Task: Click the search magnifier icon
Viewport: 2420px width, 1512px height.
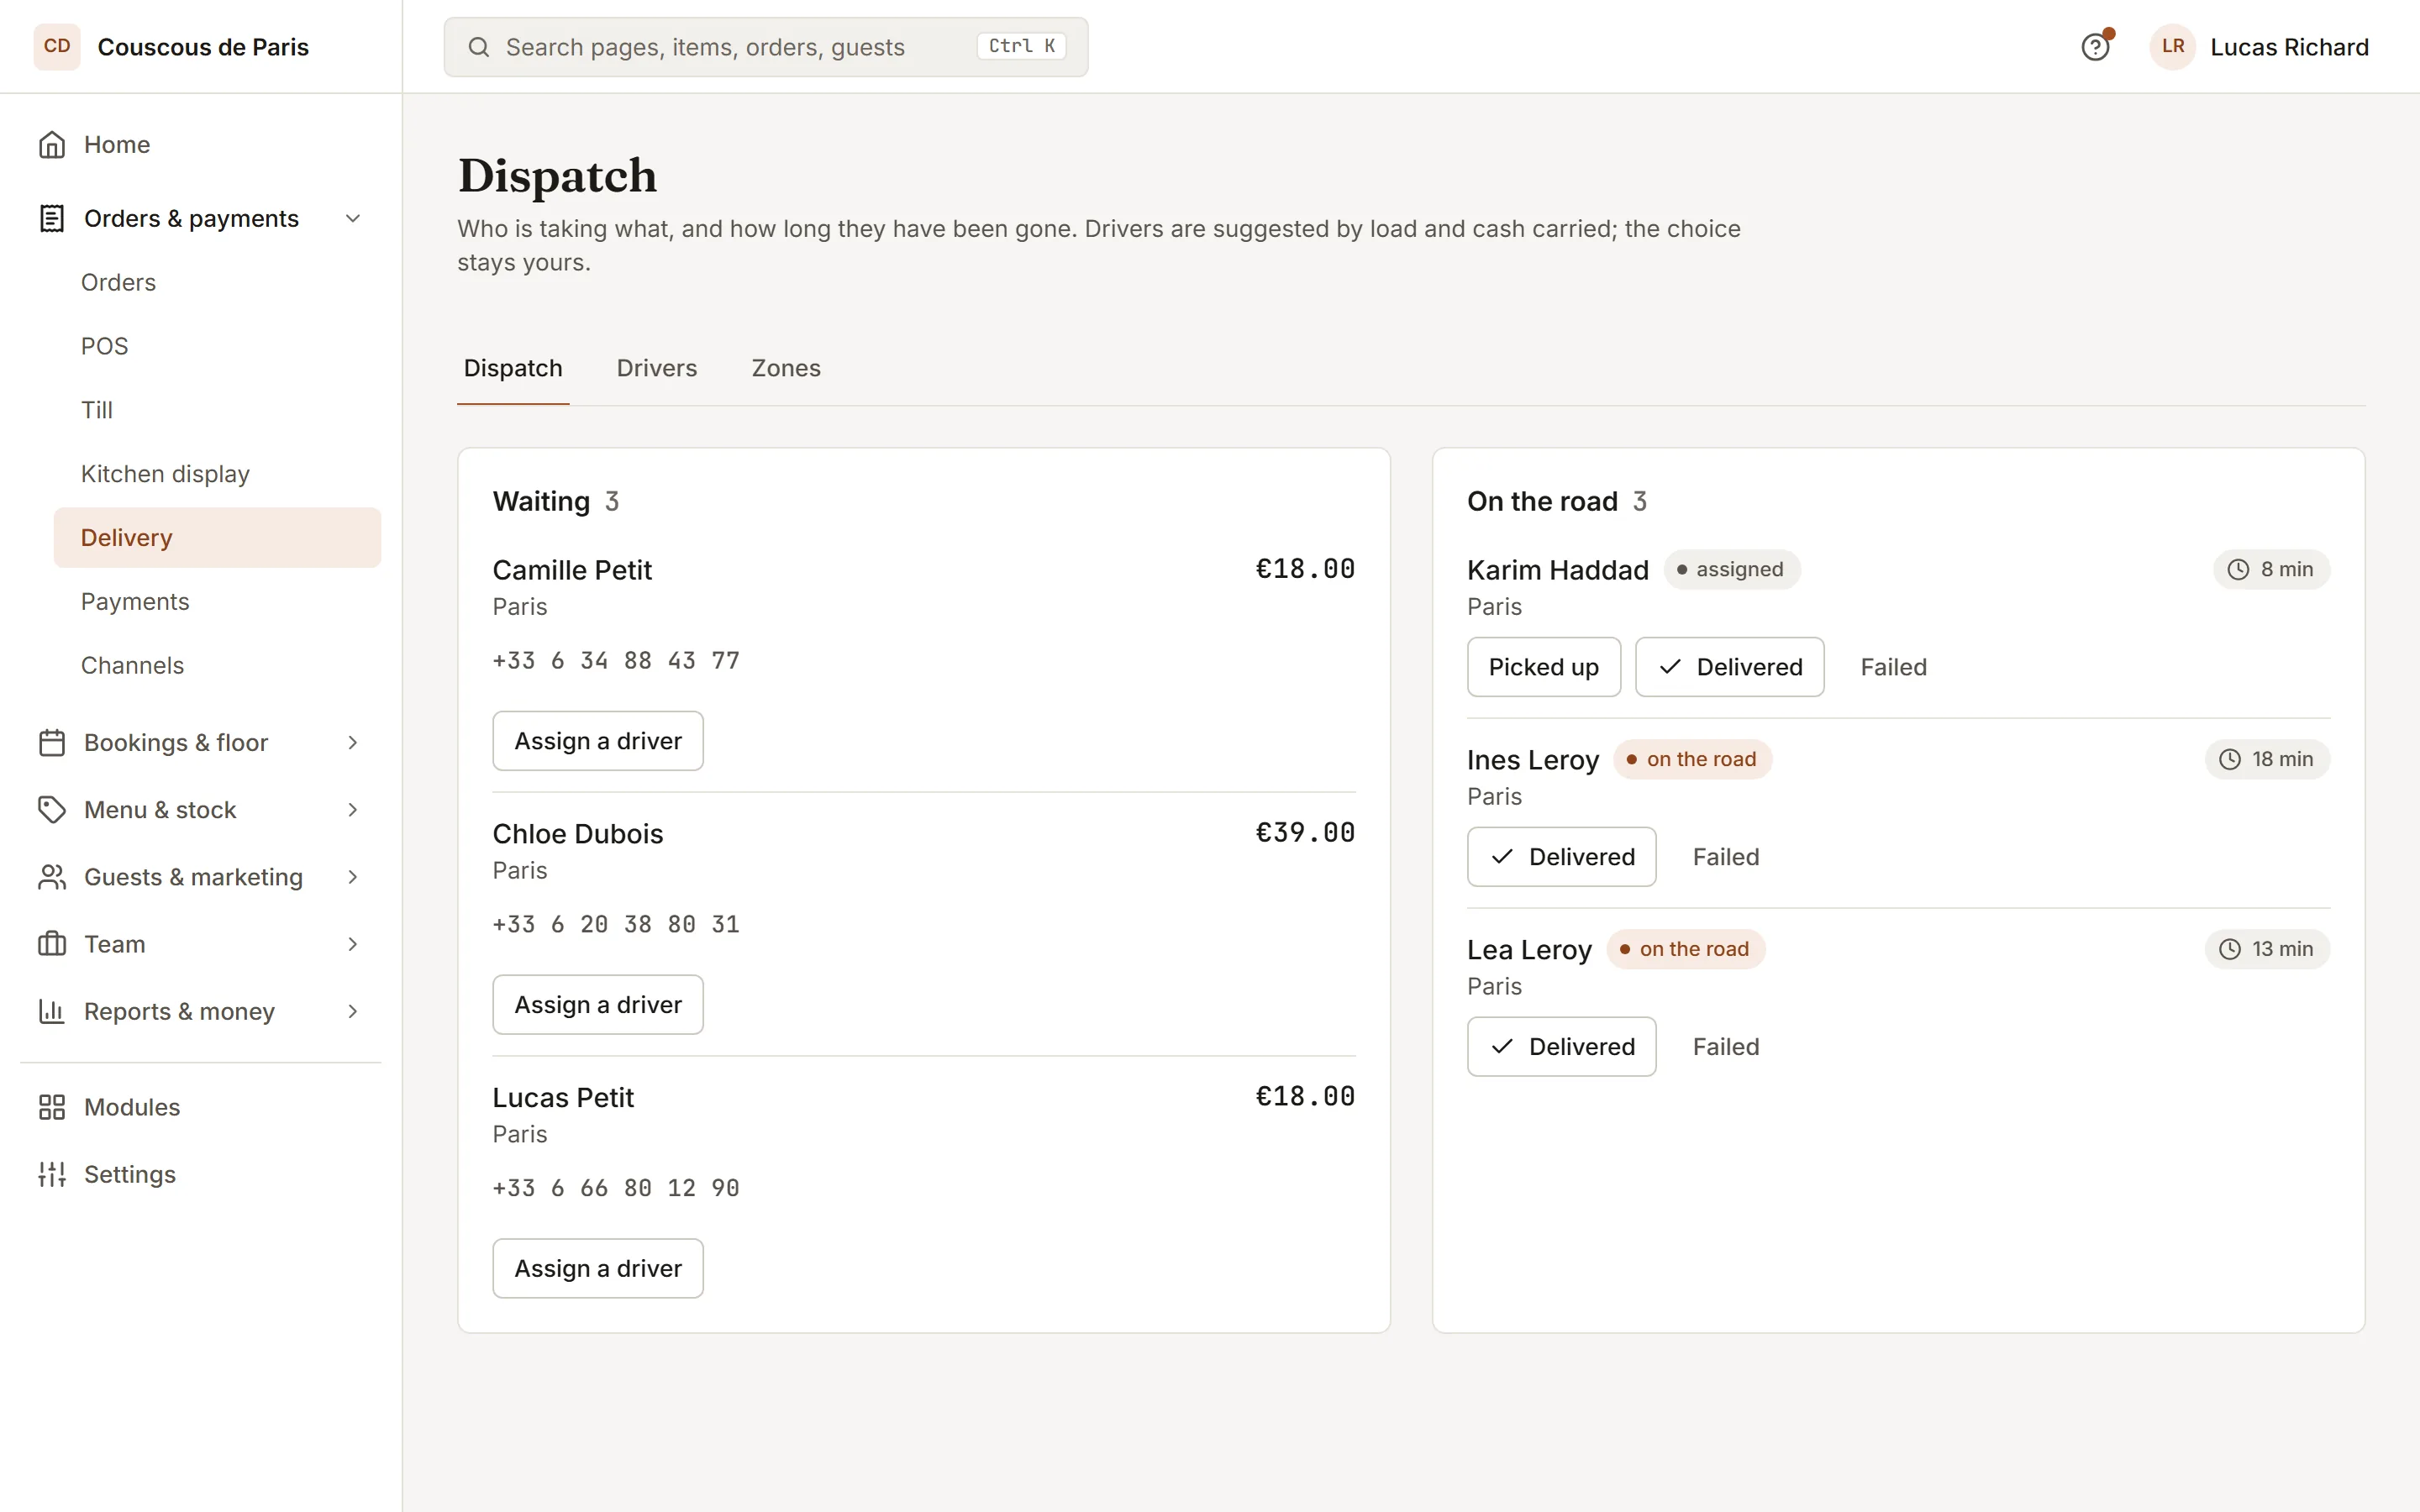Action: [x=479, y=47]
